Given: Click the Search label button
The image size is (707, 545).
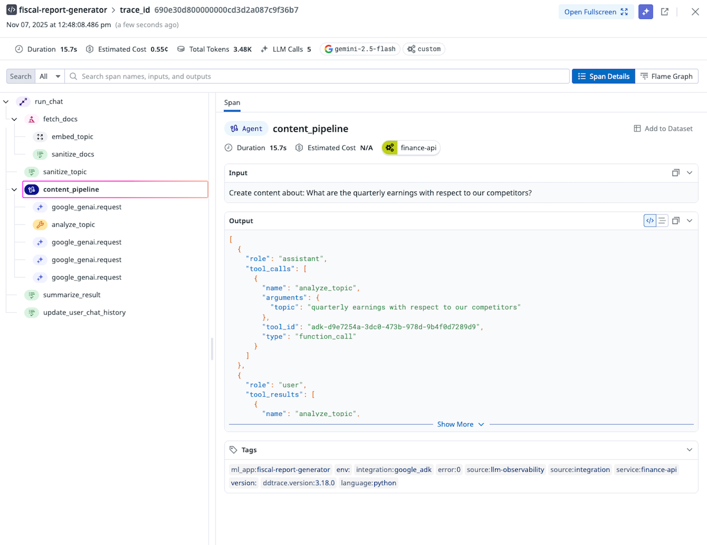Looking at the screenshot, I should [x=21, y=76].
